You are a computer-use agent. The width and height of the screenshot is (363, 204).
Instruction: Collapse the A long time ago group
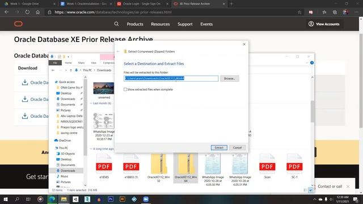91,148
